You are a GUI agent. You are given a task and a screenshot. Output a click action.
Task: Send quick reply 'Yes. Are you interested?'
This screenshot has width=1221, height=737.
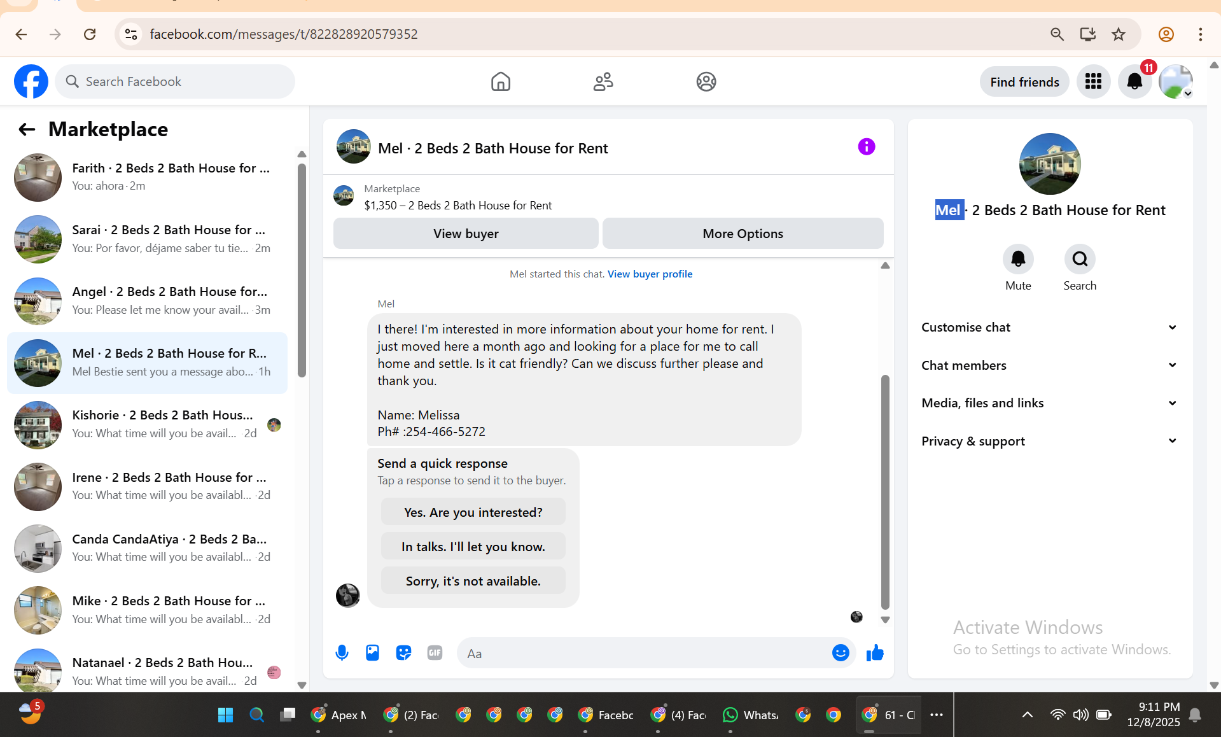click(x=473, y=512)
